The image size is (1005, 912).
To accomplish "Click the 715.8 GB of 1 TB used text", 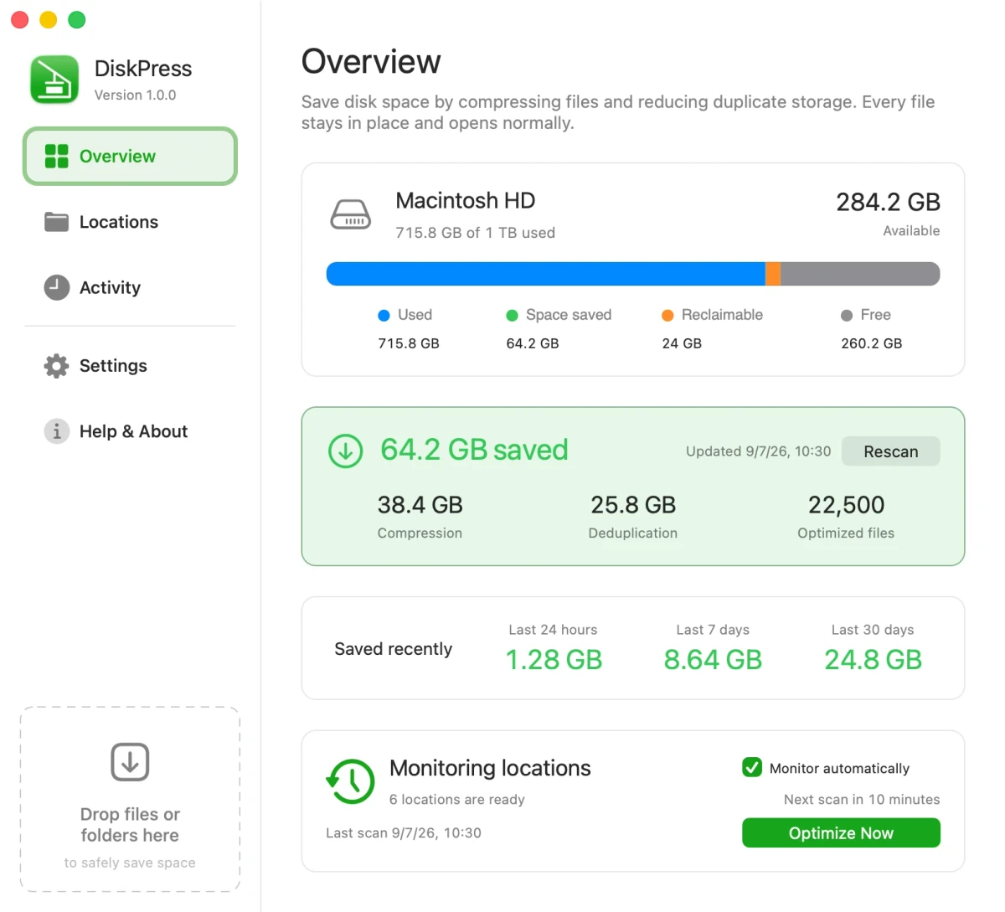I will tap(475, 233).
